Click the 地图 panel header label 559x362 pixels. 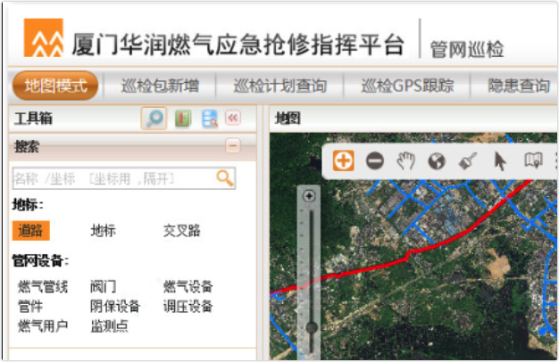click(288, 119)
